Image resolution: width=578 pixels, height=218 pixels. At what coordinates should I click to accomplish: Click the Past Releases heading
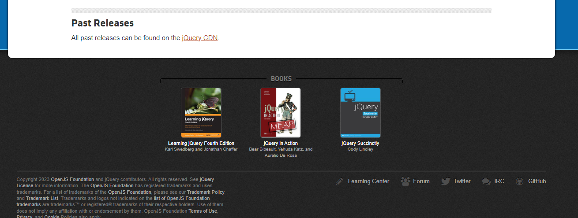[x=102, y=23]
